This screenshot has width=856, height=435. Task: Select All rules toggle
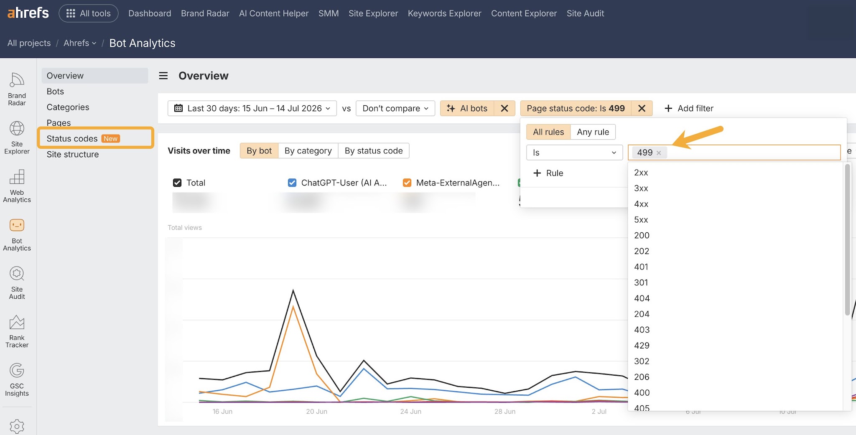pos(548,132)
